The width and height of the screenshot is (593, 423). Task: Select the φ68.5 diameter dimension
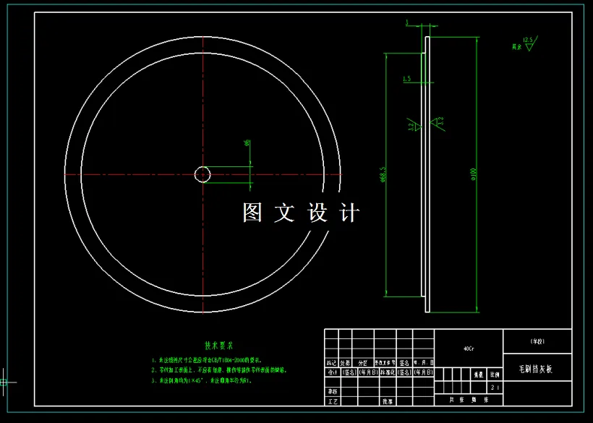(382, 175)
